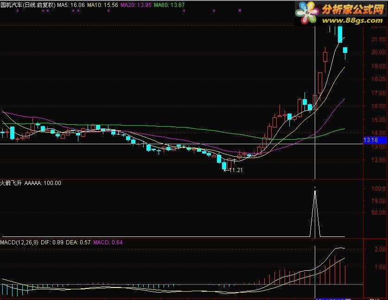388x300 pixels.
Task: Click the 18.00 price axis label
Action: 378,79
